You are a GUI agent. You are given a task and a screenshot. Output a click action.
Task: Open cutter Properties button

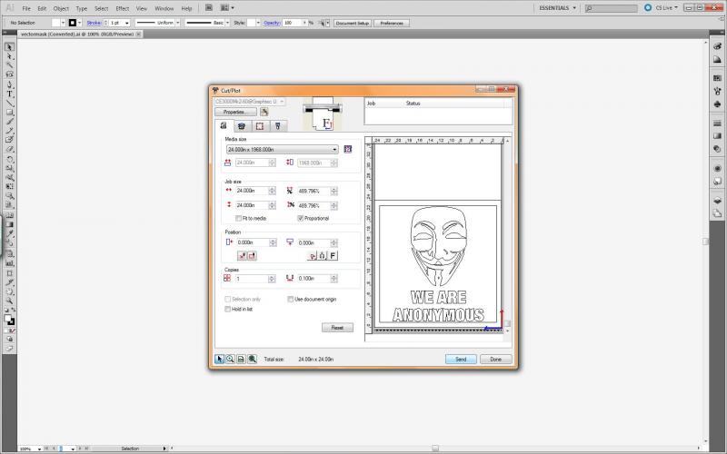click(235, 112)
